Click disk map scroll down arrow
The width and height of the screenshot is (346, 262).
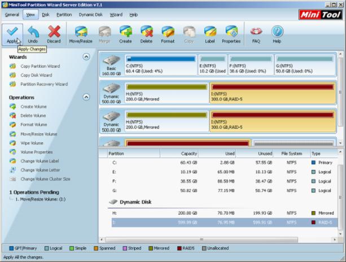340,143
